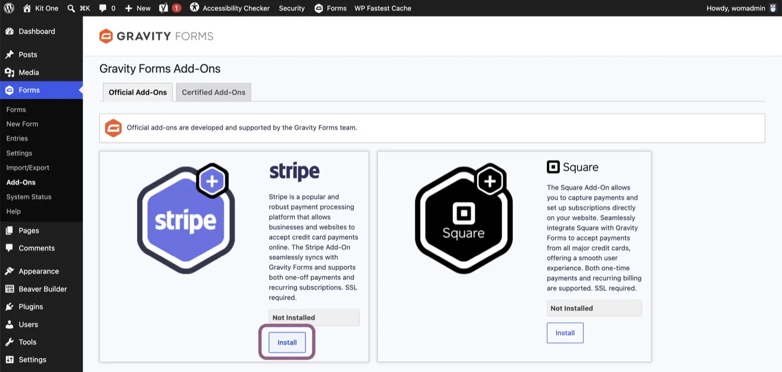Screen dimensions: 782x372
Task: Click New Form submenu link
Action: pos(22,124)
